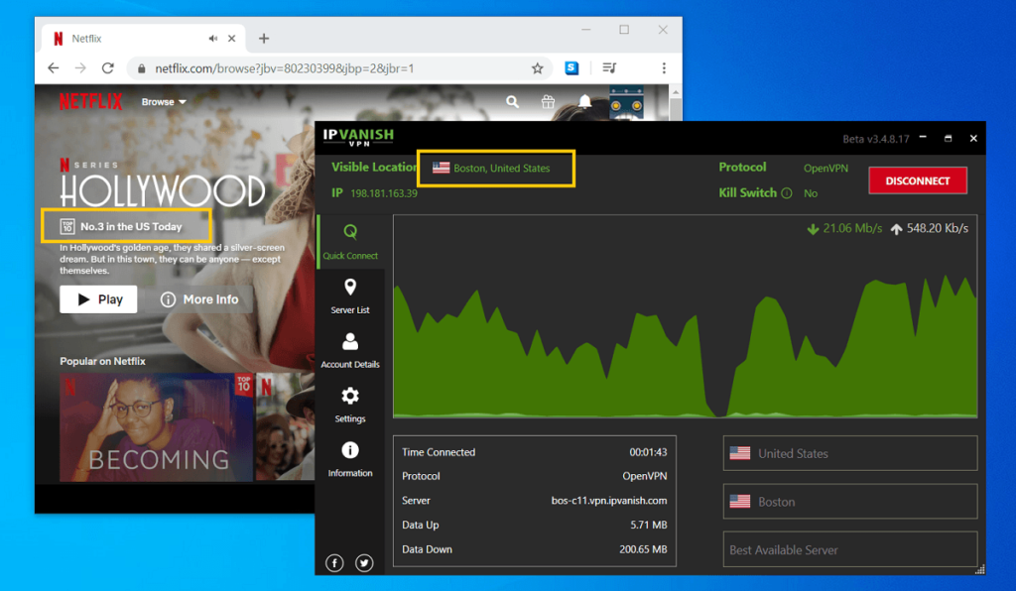This screenshot has height=591, width=1016.
Task: Open the Netflix profile avatar
Action: pos(626,103)
